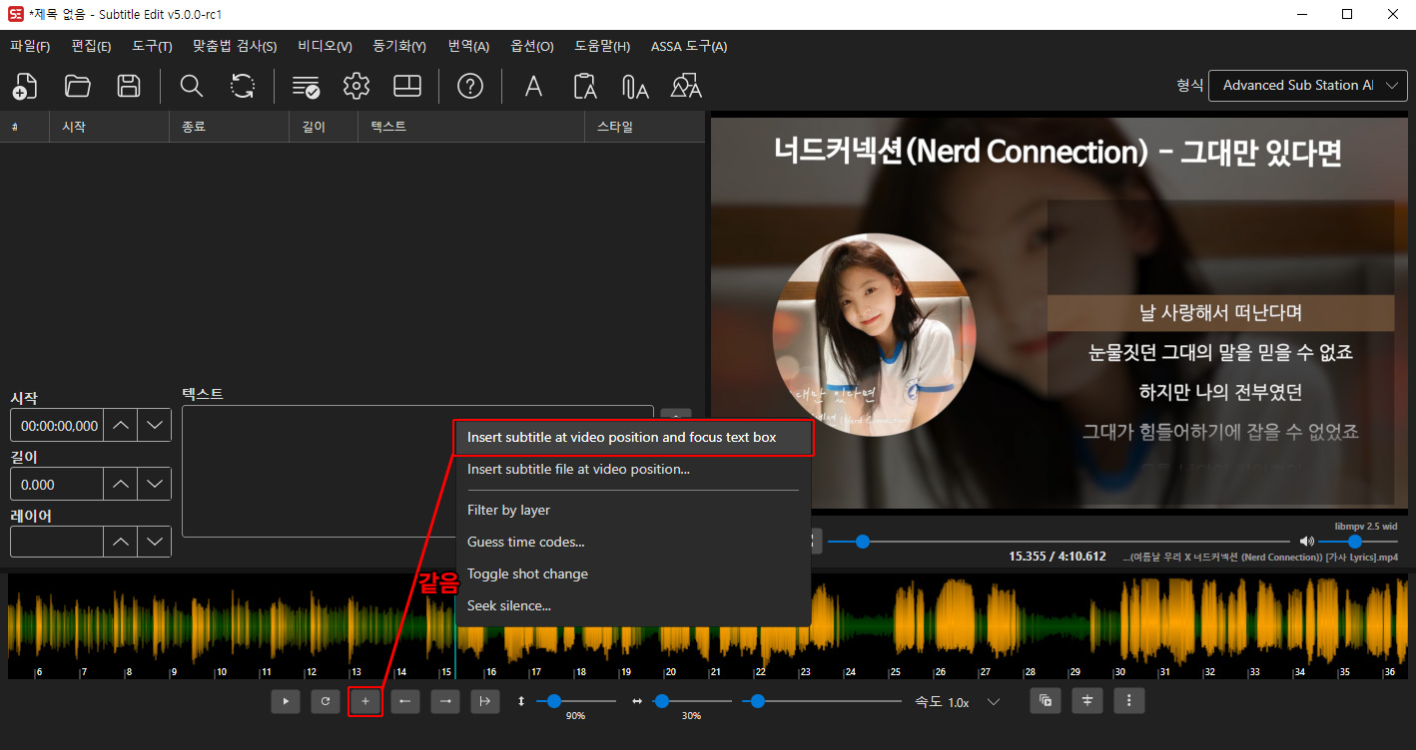The height and width of the screenshot is (750, 1416).
Task: Decrease start time with down arrow
Action: click(x=154, y=425)
